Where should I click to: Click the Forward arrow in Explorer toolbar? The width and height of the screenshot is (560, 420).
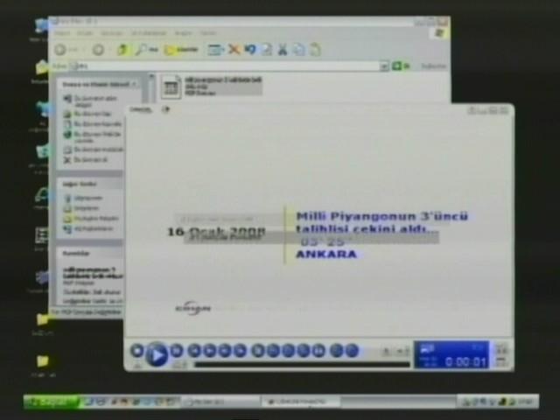tap(98, 50)
